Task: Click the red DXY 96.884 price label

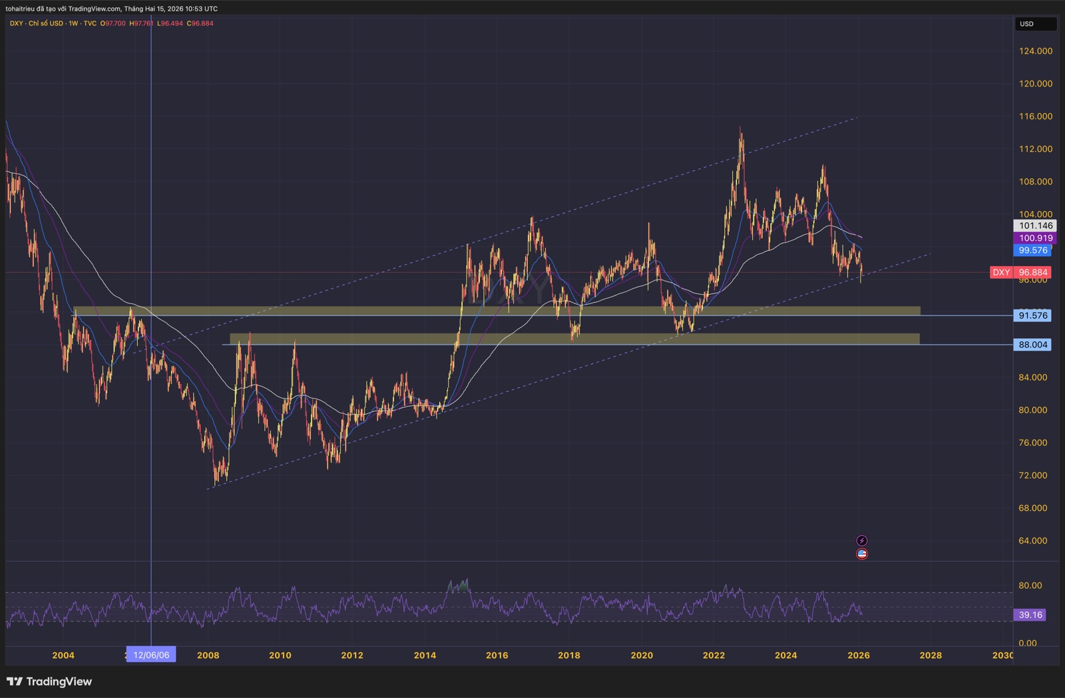Action: click(1020, 272)
